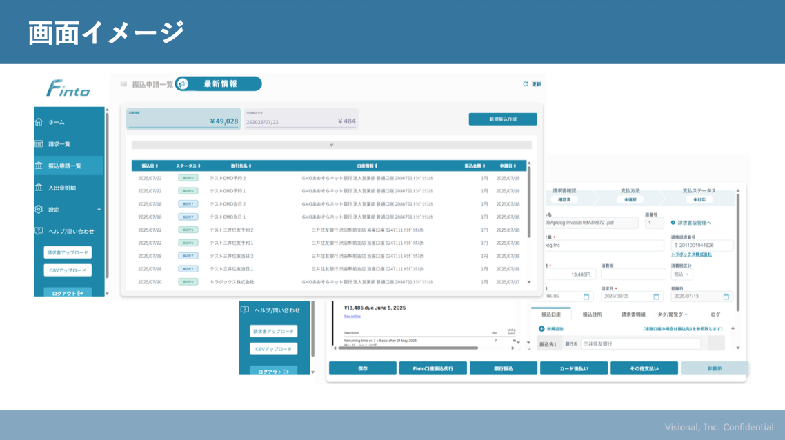
Task: Open the calendar icon beside 登録日
Action: point(725,295)
